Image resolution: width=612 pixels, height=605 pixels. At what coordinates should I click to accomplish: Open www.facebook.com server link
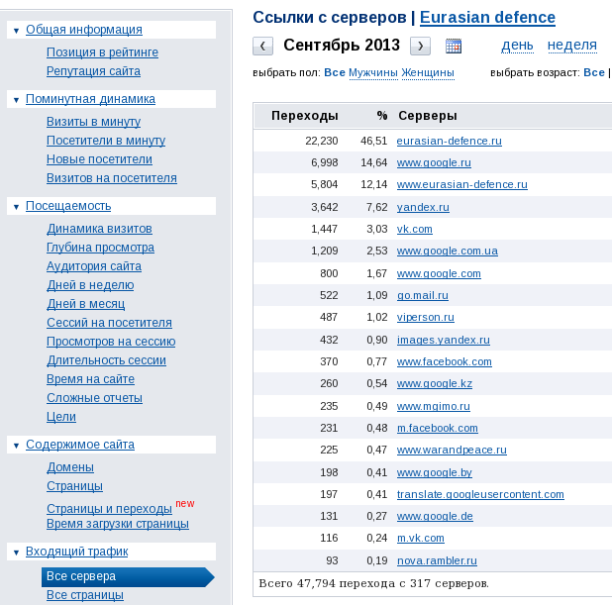[445, 361]
